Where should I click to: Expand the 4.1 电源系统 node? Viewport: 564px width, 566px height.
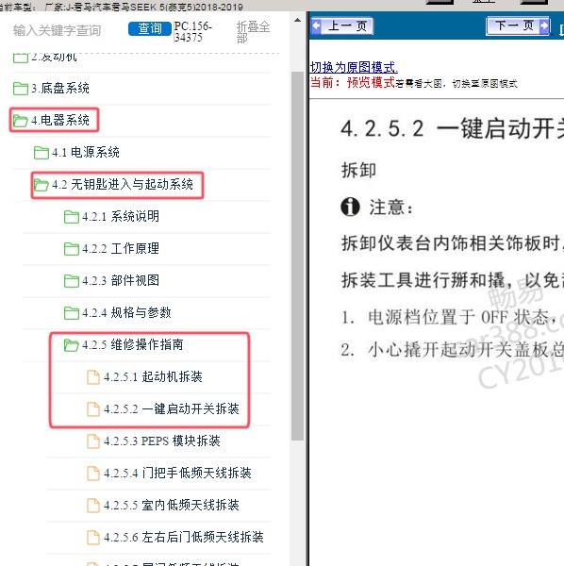pos(86,152)
